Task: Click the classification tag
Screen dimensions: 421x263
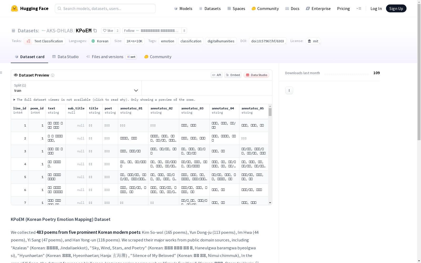Action: [191, 41]
